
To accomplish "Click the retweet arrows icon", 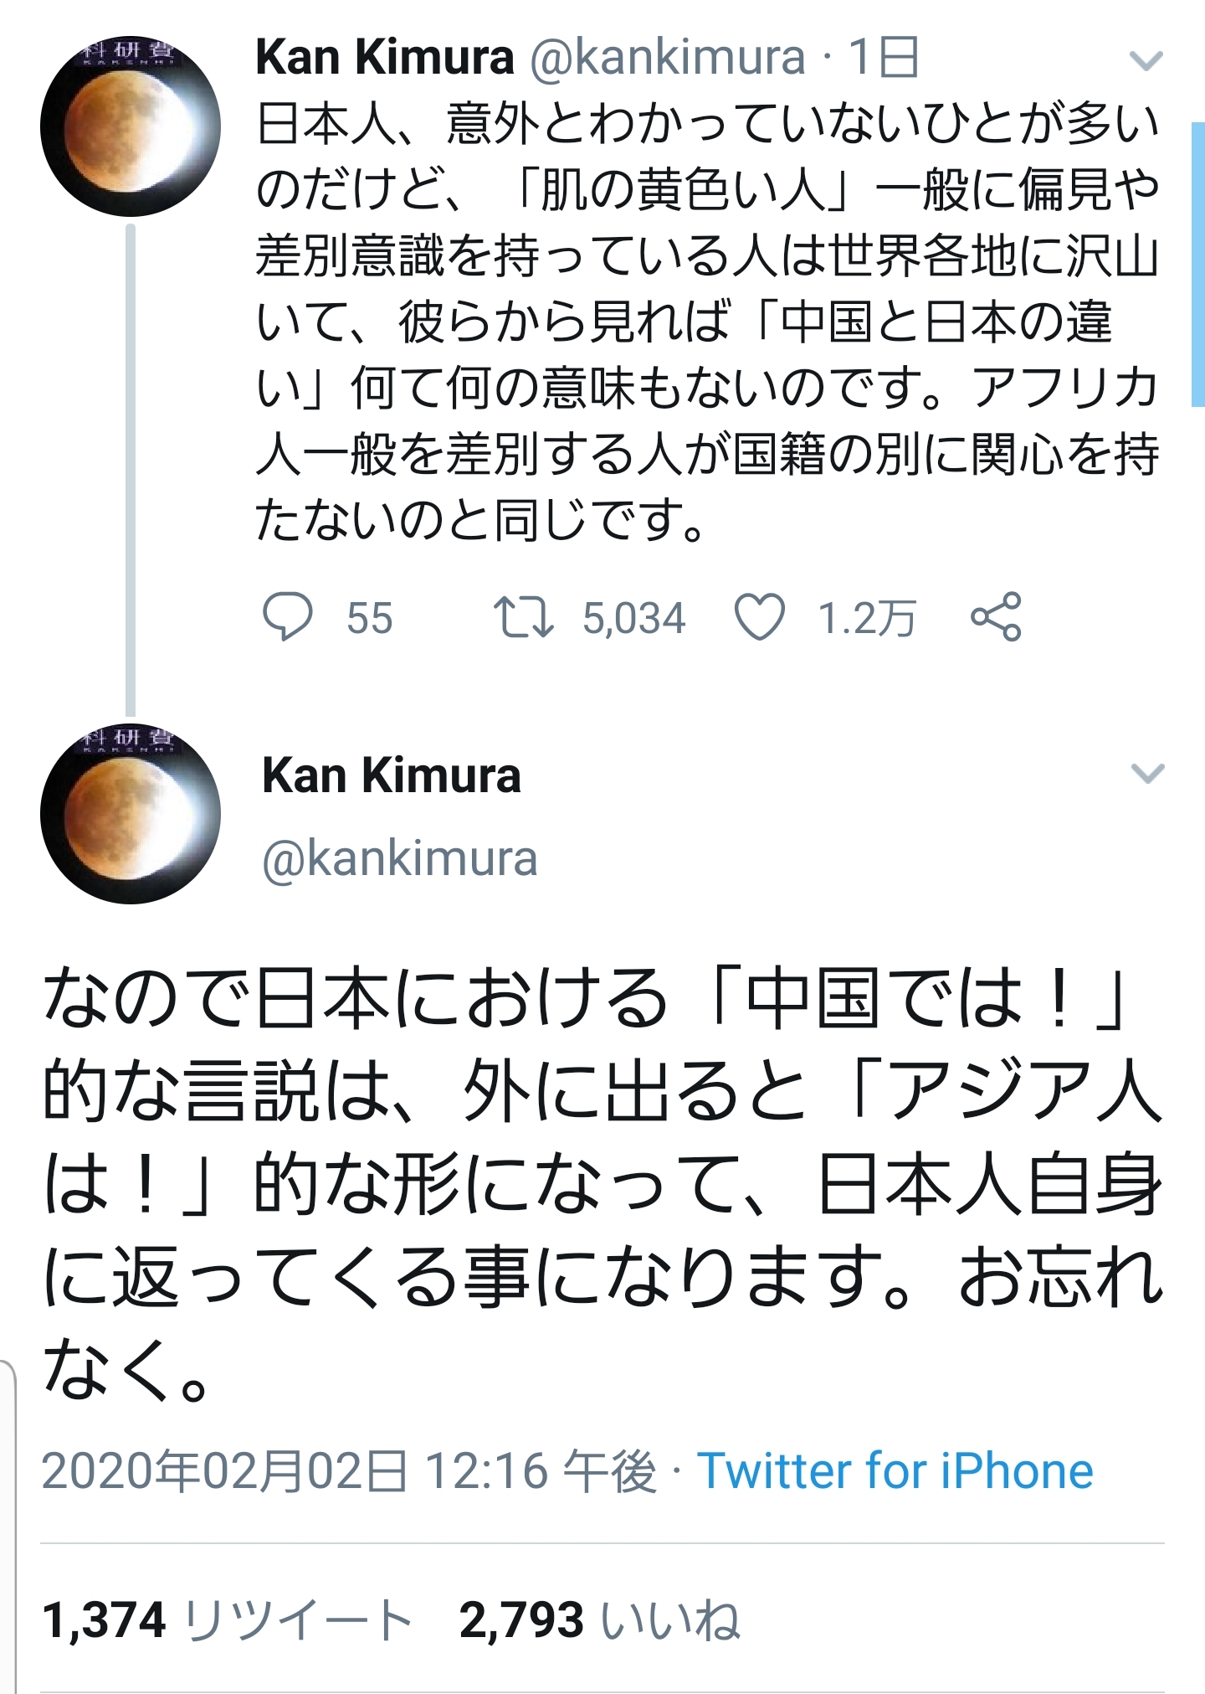I will [x=523, y=617].
